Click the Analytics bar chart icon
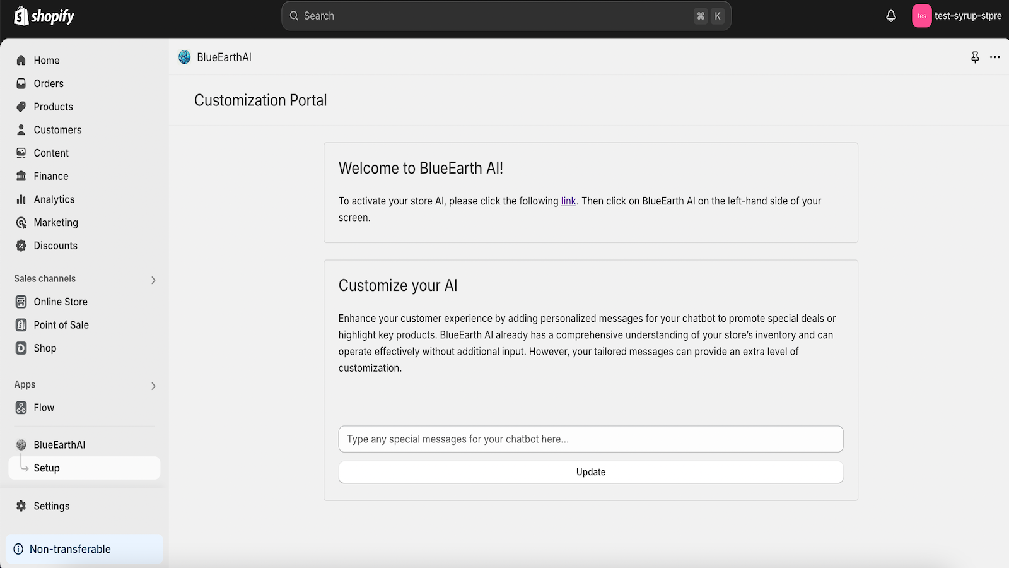 pyautogui.click(x=21, y=199)
